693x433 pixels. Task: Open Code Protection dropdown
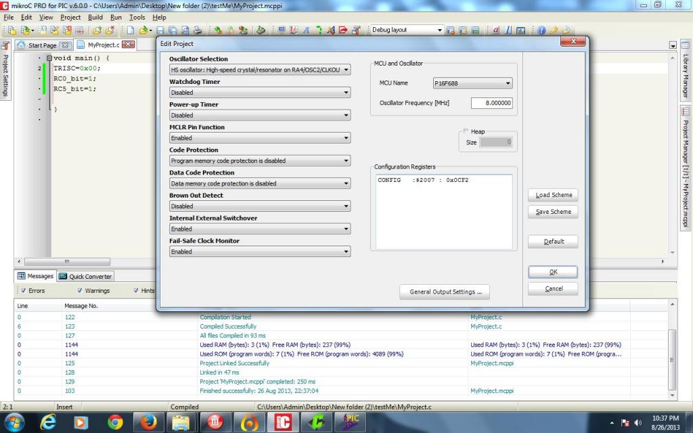point(260,161)
